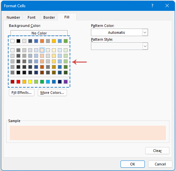176x171 pixels.
Task: Cancel the Format Cells dialog
Action: click(x=160, y=164)
